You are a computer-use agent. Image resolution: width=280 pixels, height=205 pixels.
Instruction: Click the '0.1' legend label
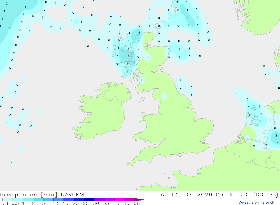(5, 203)
